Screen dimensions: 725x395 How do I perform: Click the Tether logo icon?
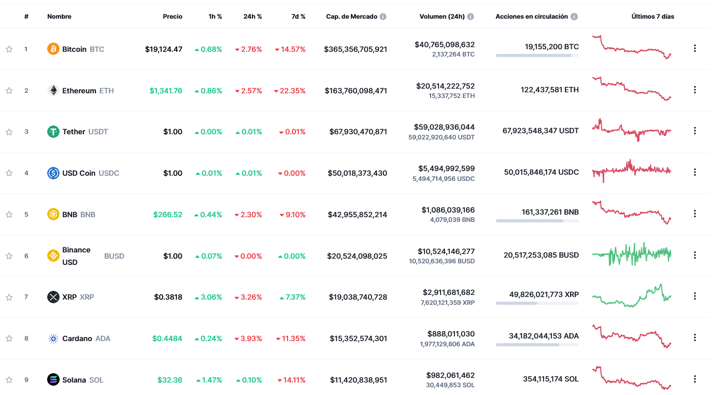tap(53, 132)
